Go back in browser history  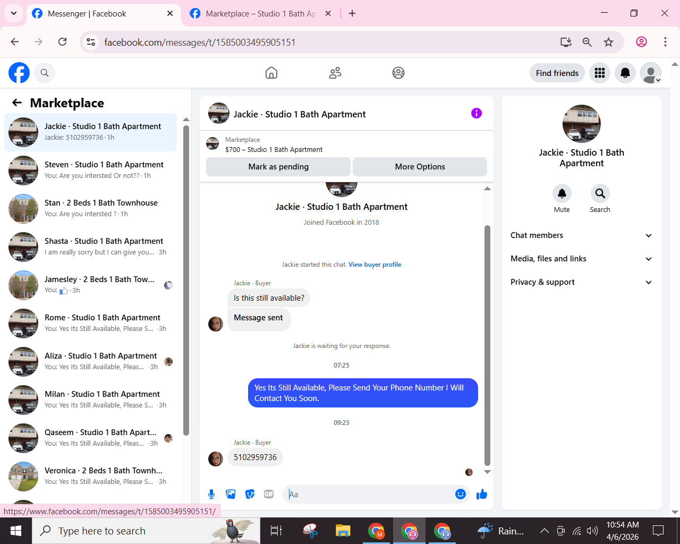[x=15, y=42]
